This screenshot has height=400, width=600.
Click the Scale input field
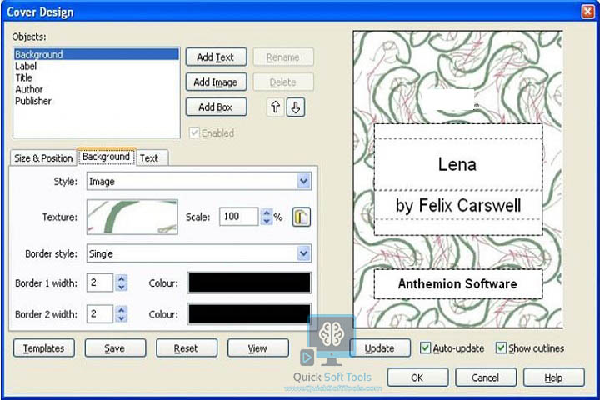tap(239, 217)
